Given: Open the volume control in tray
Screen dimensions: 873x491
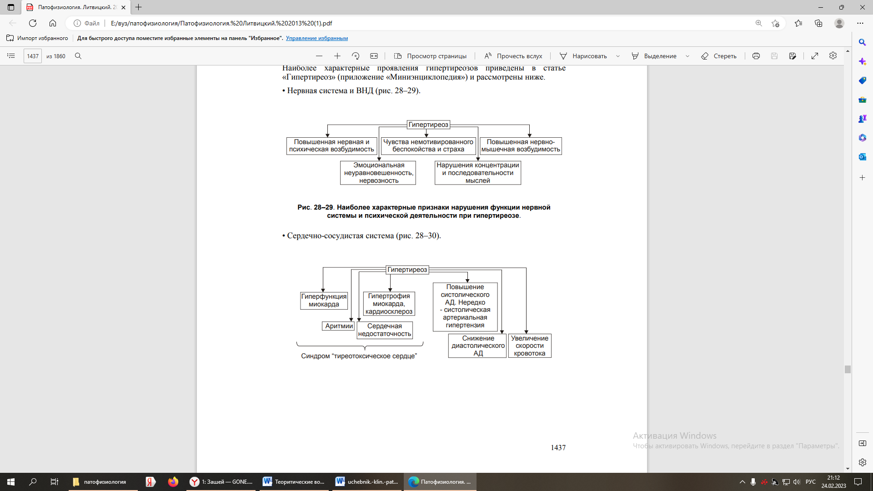Looking at the screenshot, I should tap(797, 482).
